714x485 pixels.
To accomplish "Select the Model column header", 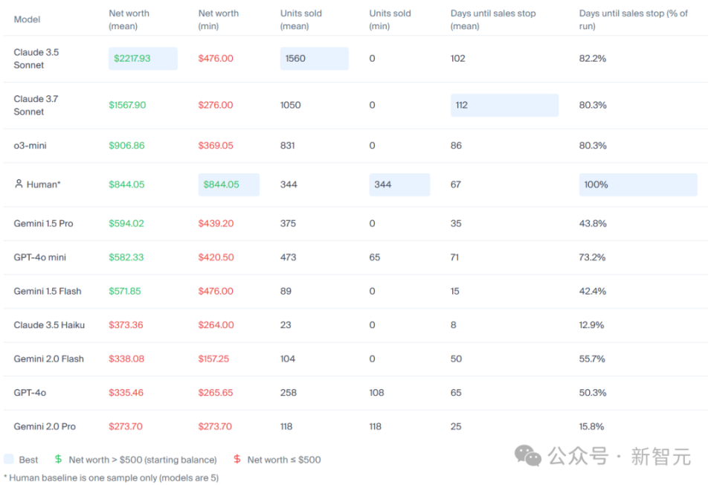I will point(27,19).
